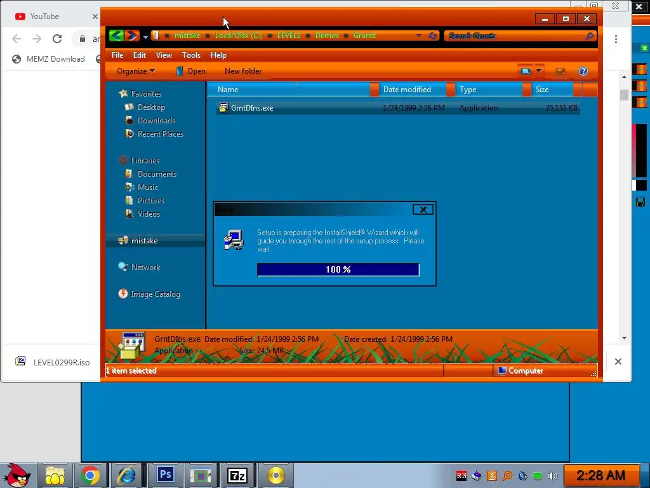650x488 pixels.
Task: Click the 2:28 AM clock
Action: pos(600,475)
